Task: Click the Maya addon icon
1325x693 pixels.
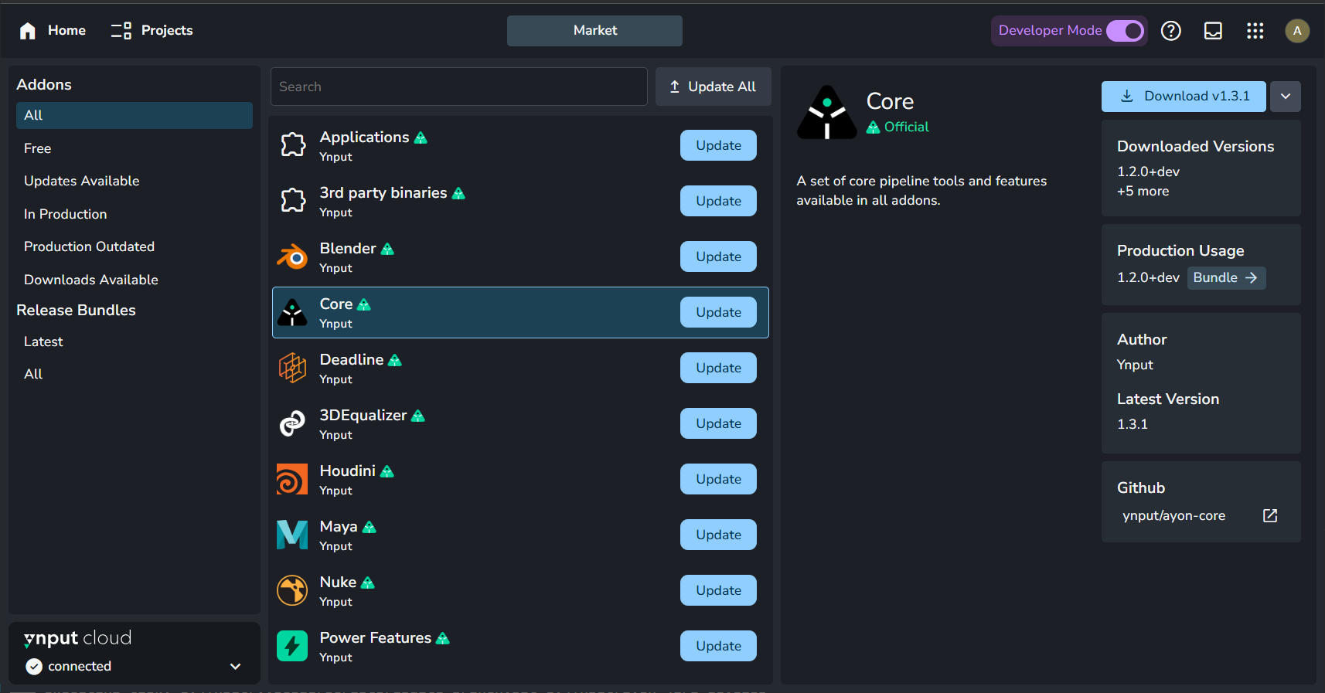Action: pos(292,535)
